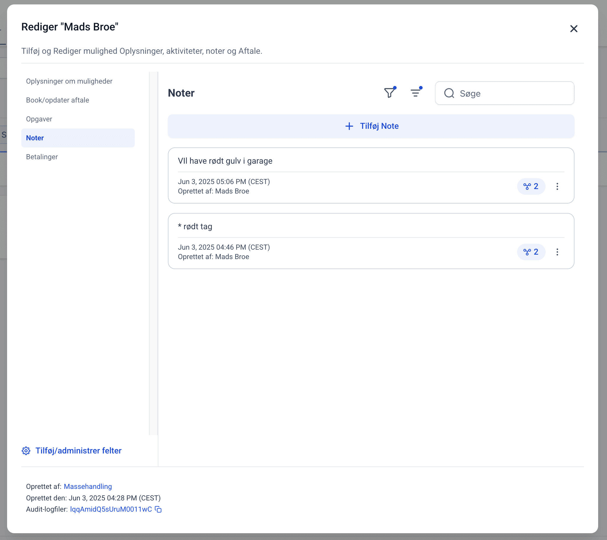The image size is (607, 540).
Task: Open relations badge on 'rødt tag' note
Action: coord(531,252)
